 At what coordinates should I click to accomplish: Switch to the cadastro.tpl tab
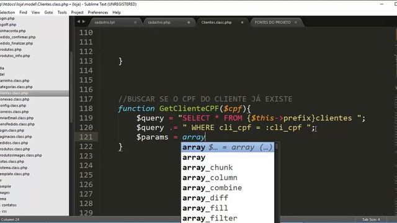(105, 22)
